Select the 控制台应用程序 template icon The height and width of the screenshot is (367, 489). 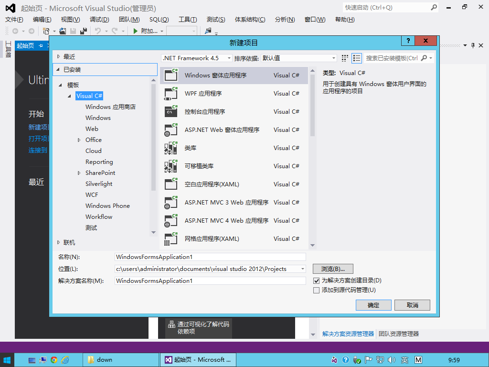[171, 111]
